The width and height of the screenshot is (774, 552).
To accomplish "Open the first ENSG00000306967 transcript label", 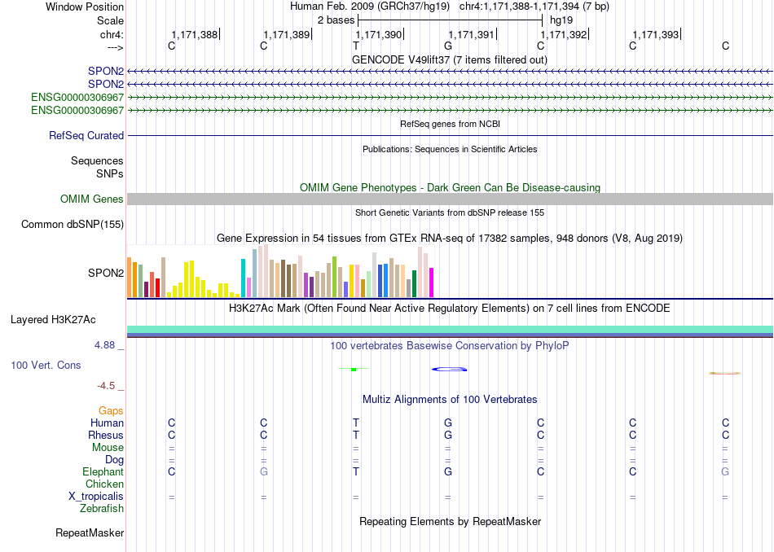I will pos(77,97).
